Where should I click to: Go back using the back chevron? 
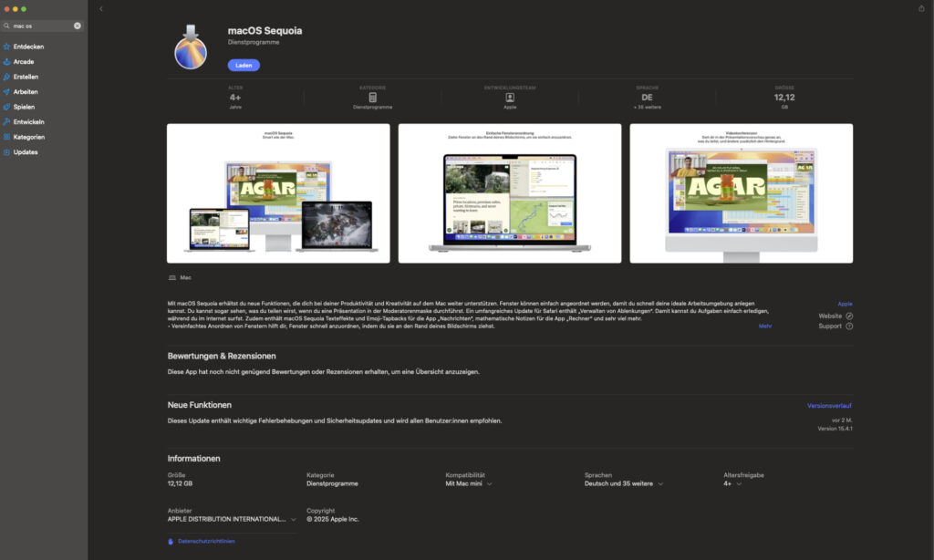101,9
